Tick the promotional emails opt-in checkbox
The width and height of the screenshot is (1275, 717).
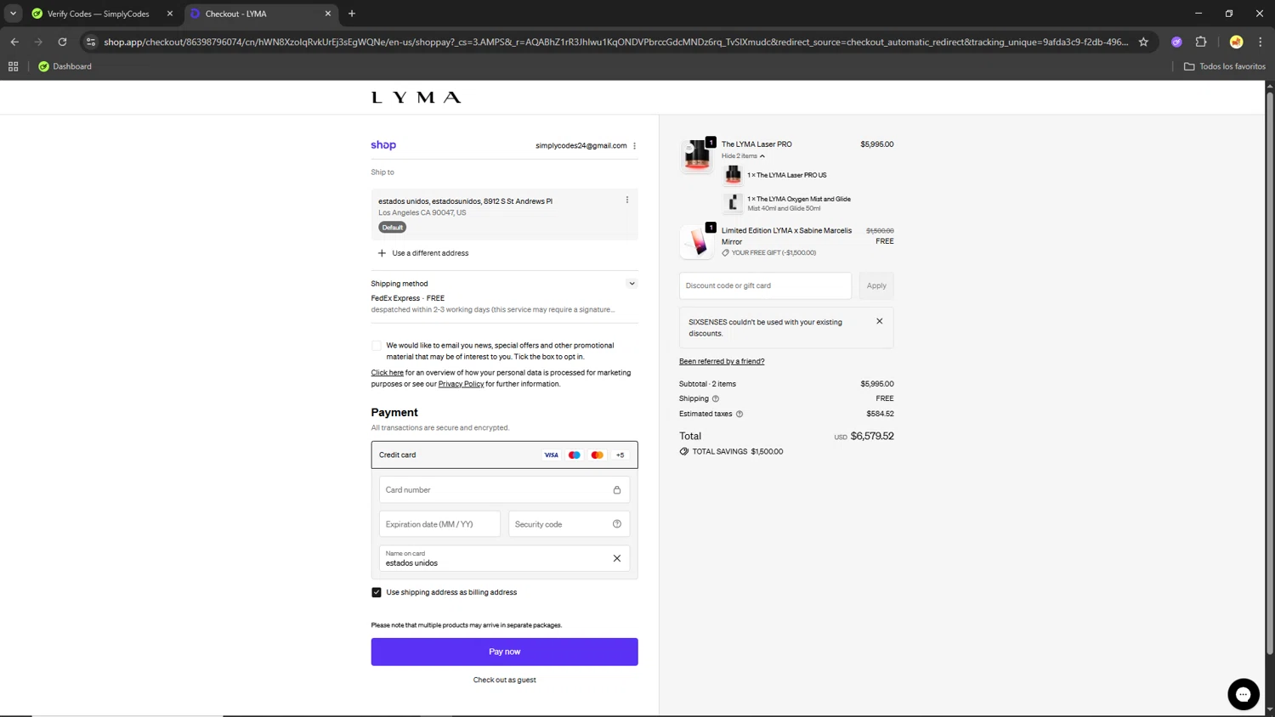[x=377, y=346]
